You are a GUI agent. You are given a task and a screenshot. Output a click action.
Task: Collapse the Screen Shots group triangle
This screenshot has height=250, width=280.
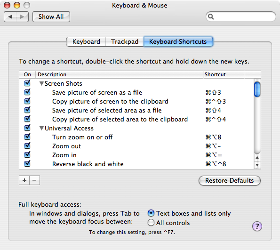[41, 83]
